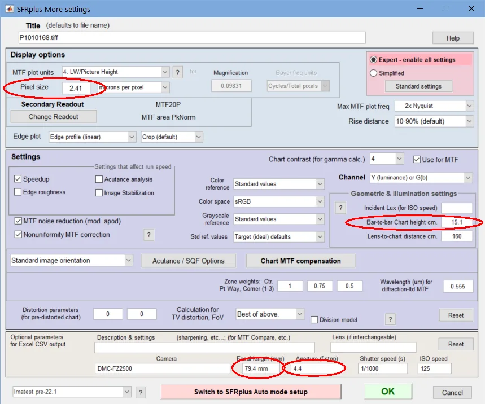485x404 pixels.
Task: Enable the Edge roughness checkbox
Action: pos(18,192)
